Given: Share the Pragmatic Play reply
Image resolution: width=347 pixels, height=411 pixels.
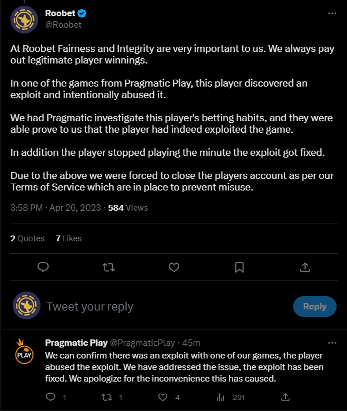Looking at the screenshot, I should point(285,397).
